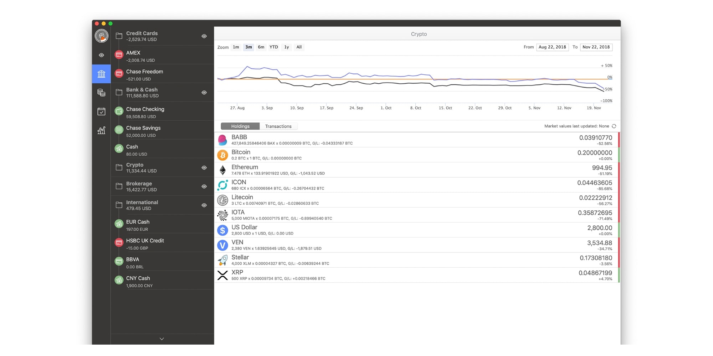Hide the Crypto group using eye icon
Image resolution: width=713 pixels, height=356 pixels.
[204, 168]
